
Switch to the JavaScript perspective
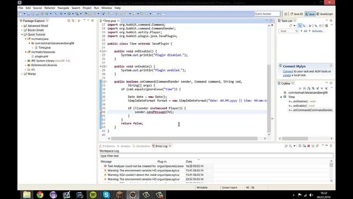pyautogui.click(x=324, y=14)
